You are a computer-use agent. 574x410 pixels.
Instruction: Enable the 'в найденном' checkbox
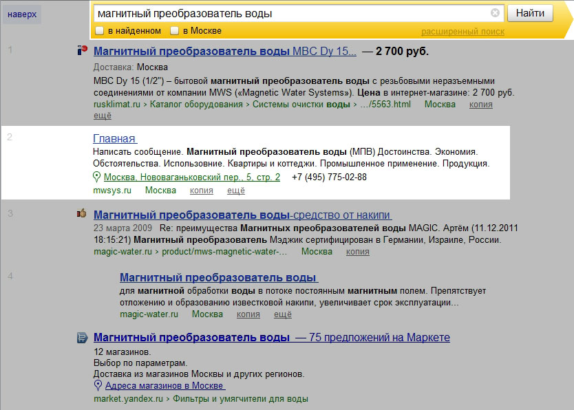(100, 31)
